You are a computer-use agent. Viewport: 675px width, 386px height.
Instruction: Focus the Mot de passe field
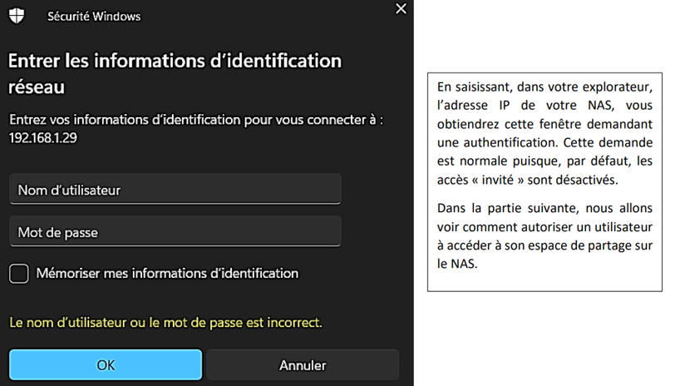(175, 231)
